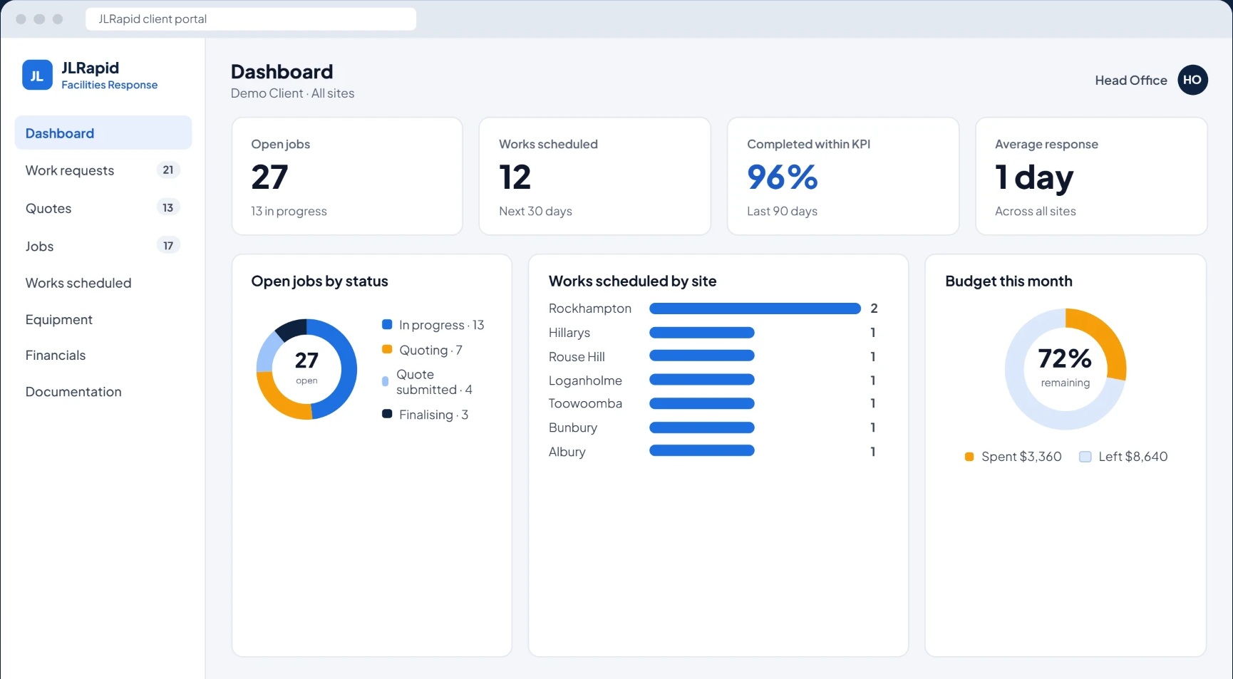Click the Rockhampton bar in chart

point(755,309)
